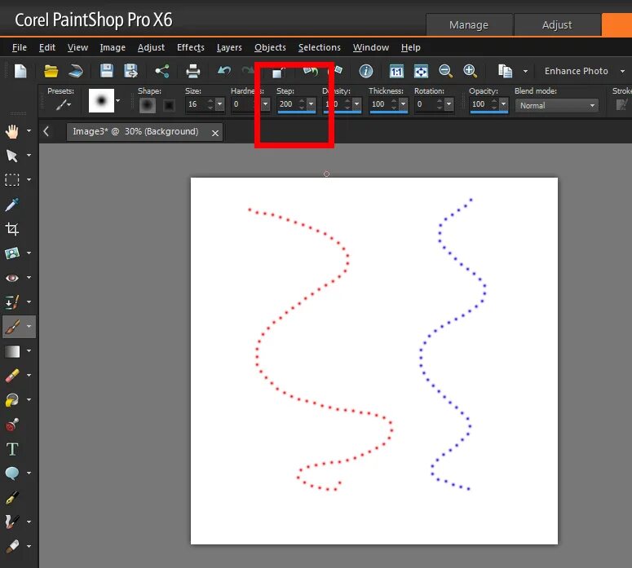632x568 pixels.
Task: Open the Step value dropdown arrow
Action: click(x=311, y=104)
